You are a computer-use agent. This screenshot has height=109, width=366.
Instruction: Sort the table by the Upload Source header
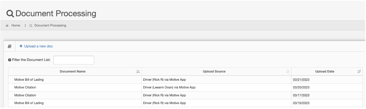coord(216,72)
